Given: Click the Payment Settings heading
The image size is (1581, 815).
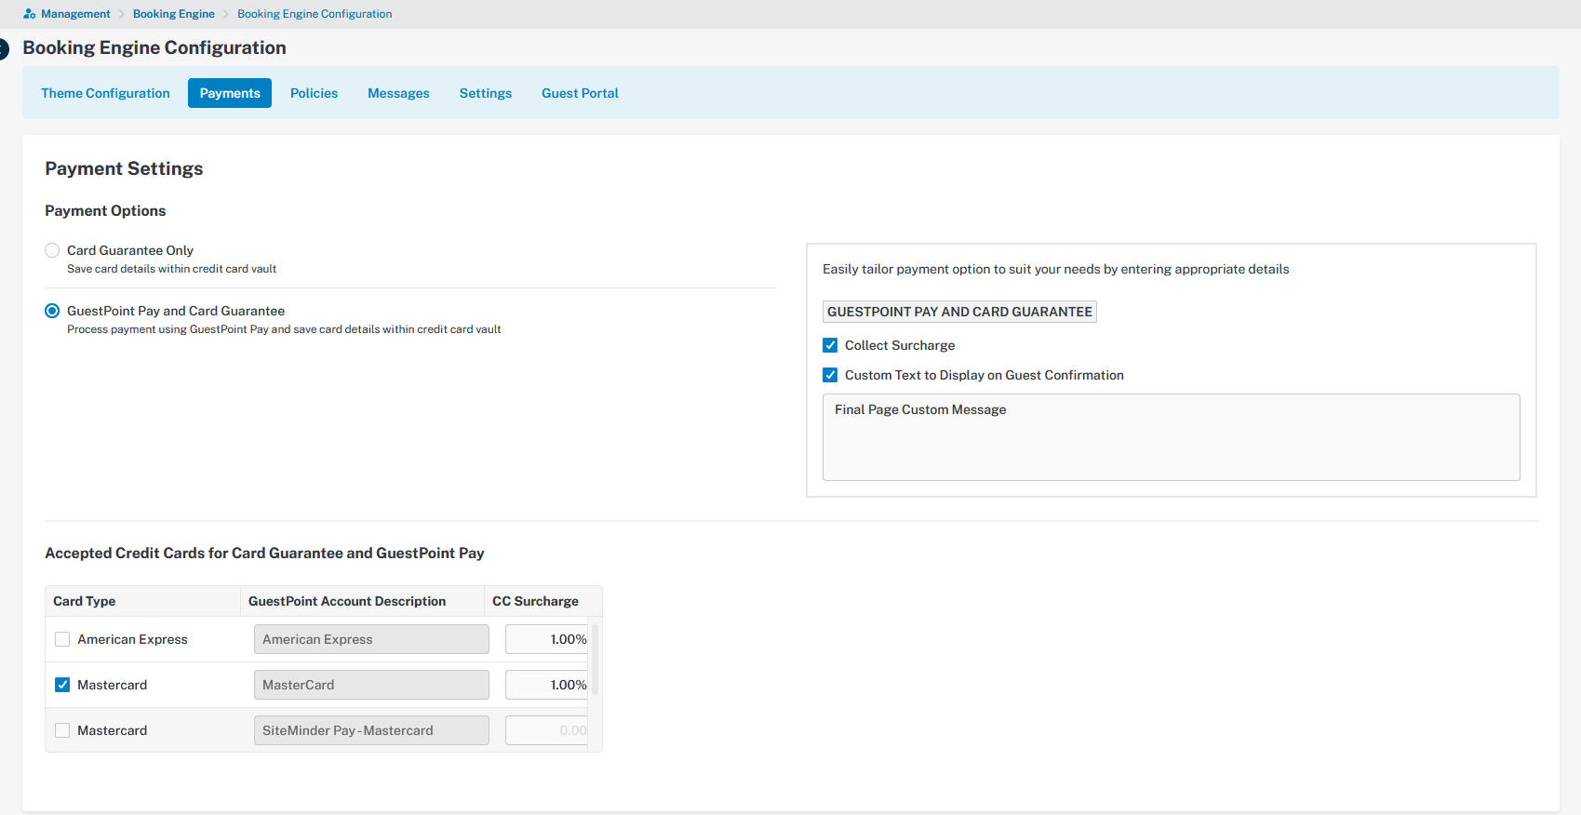Looking at the screenshot, I should click(124, 168).
